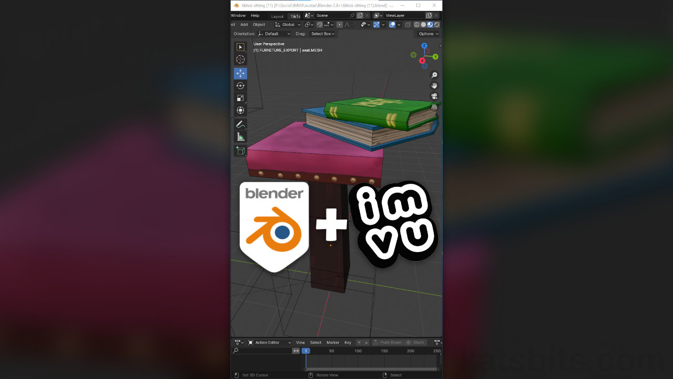Open the Global transform orientation dropdown

(288, 25)
